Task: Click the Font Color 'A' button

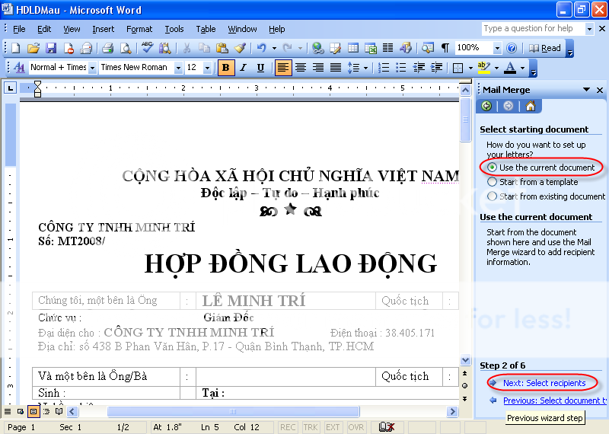Action: pos(510,68)
